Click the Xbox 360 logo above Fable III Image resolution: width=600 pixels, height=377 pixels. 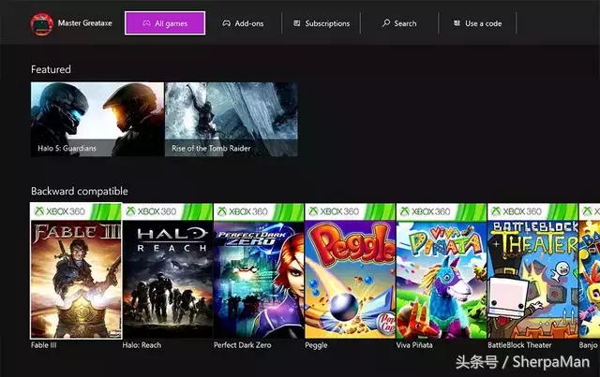tap(59, 211)
